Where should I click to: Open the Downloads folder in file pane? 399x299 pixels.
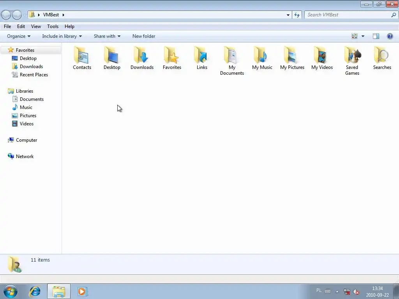coord(142,58)
